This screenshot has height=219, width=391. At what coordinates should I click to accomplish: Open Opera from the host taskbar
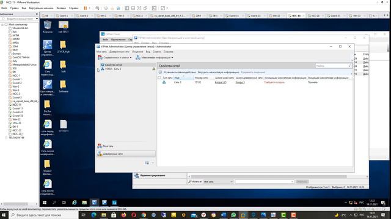tap(134, 215)
